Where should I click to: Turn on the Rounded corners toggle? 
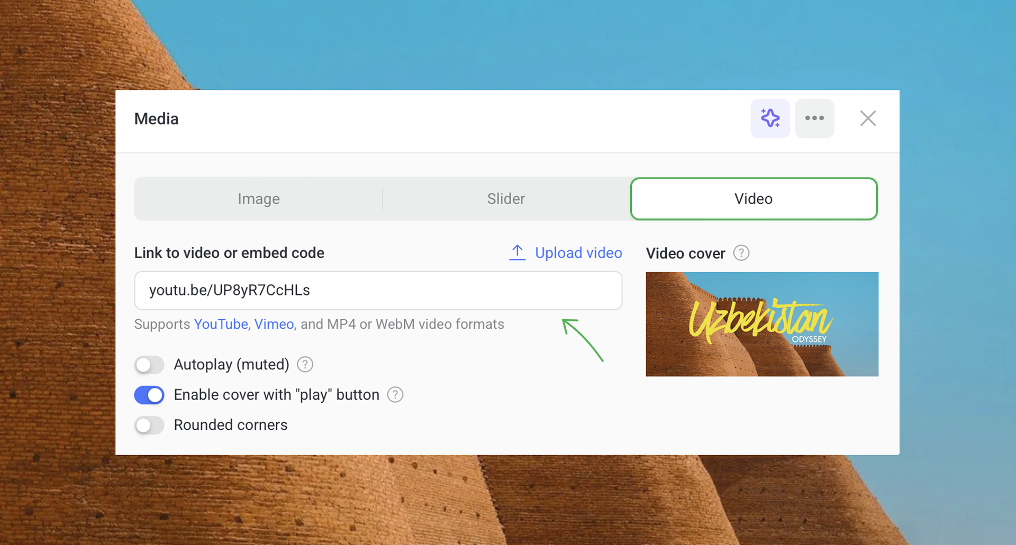pos(149,425)
